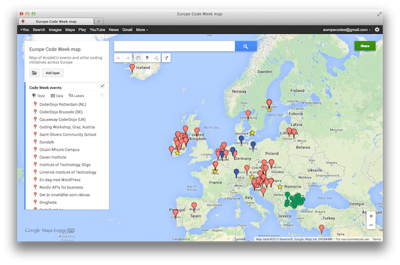Open Gmail in Google bar
The width and height of the screenshot is (400, 265).
tap(127, 30)
